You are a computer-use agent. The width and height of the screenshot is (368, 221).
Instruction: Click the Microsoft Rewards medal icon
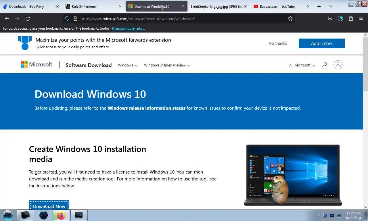[x=25, y=43]
